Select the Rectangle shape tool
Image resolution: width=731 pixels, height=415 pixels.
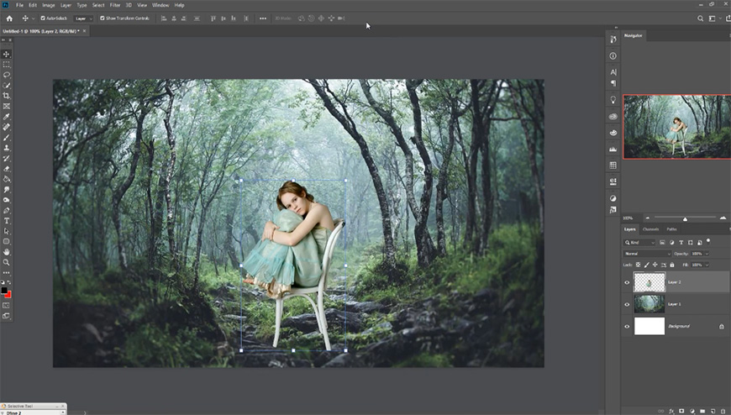click(7, 242)
